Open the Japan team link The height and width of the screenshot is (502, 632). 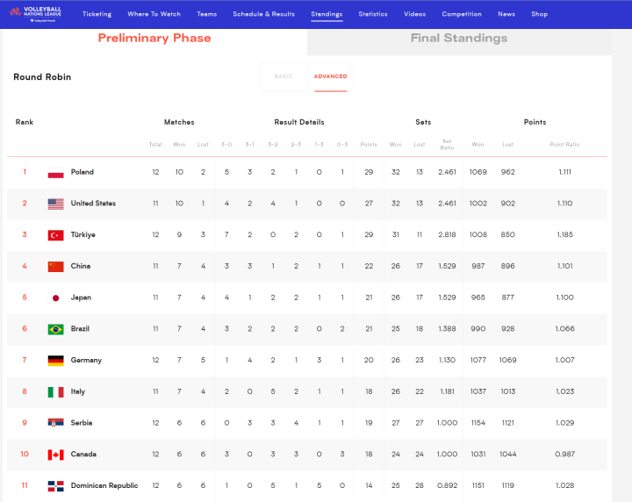pos(81,298)
